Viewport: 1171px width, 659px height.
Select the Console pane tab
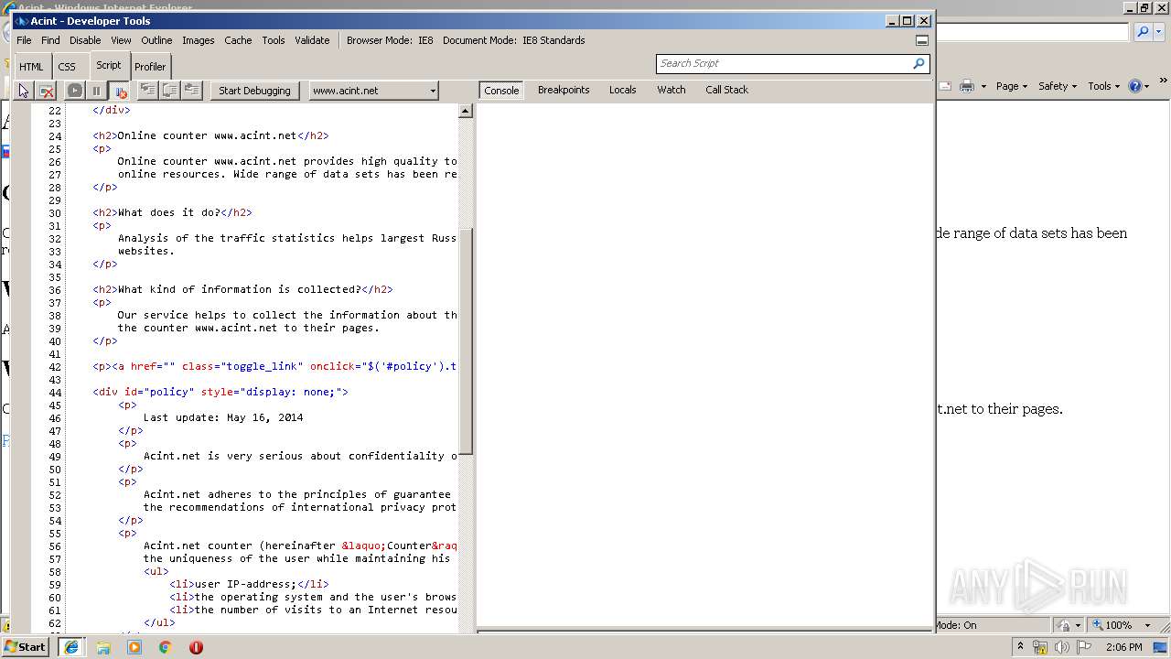pyautogui.click(x=501, y=91)
